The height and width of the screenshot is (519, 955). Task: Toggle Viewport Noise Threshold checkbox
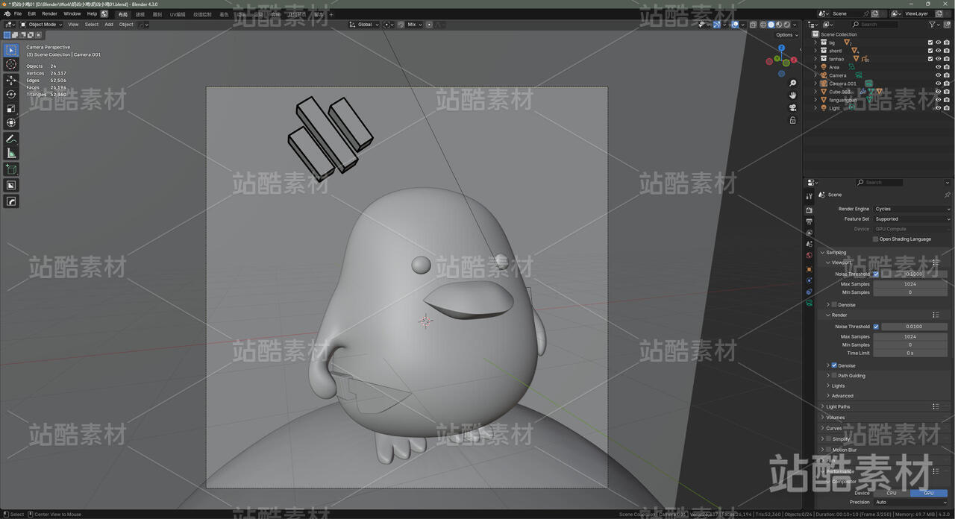click(876, 274)
